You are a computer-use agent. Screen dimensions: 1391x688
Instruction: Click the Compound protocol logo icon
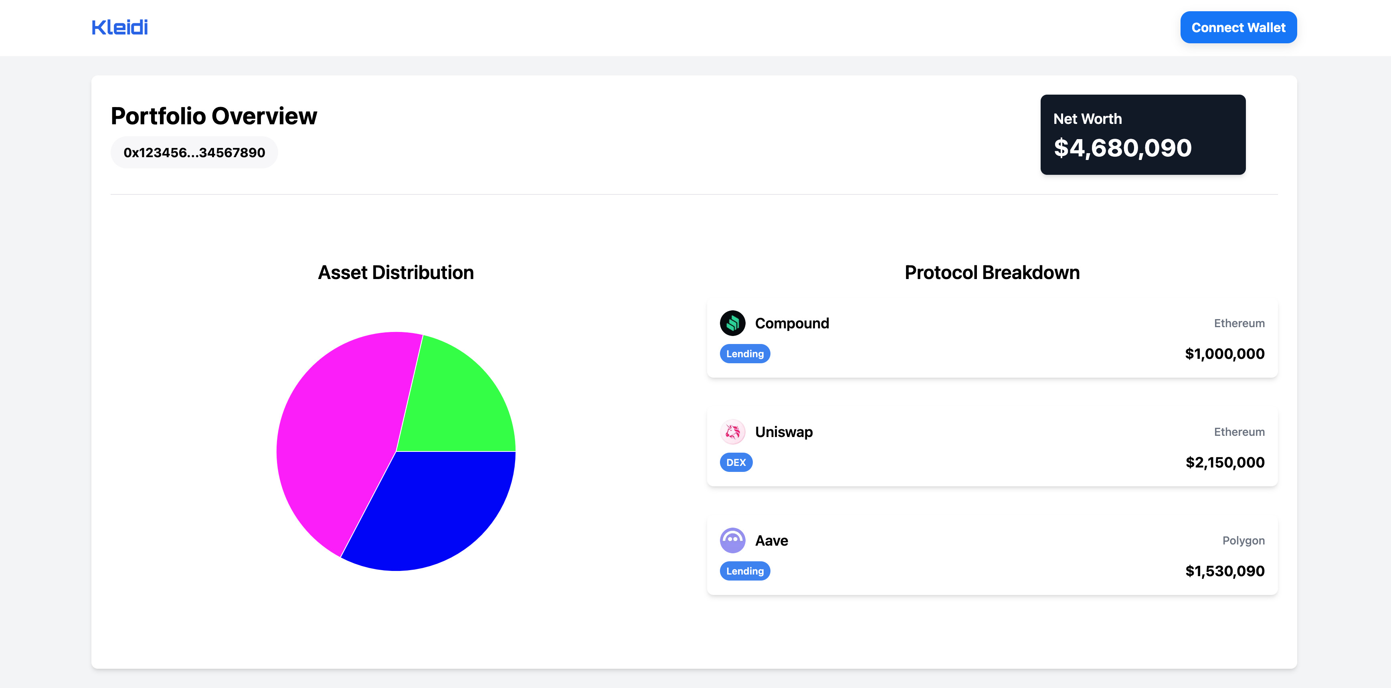tap(732, 323)
